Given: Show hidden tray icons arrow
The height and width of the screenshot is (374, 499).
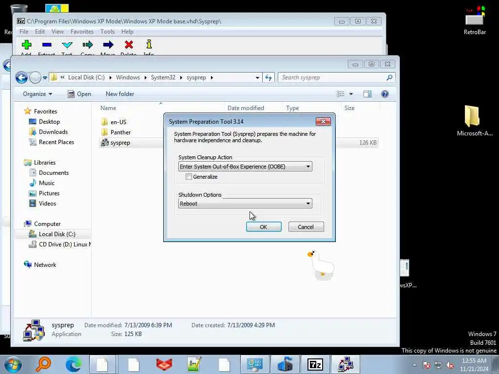Looking at the screenshot, I should (x=414, y=365).
